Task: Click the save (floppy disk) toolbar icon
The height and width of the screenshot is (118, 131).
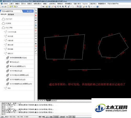Action: click(x=49, y=7)
